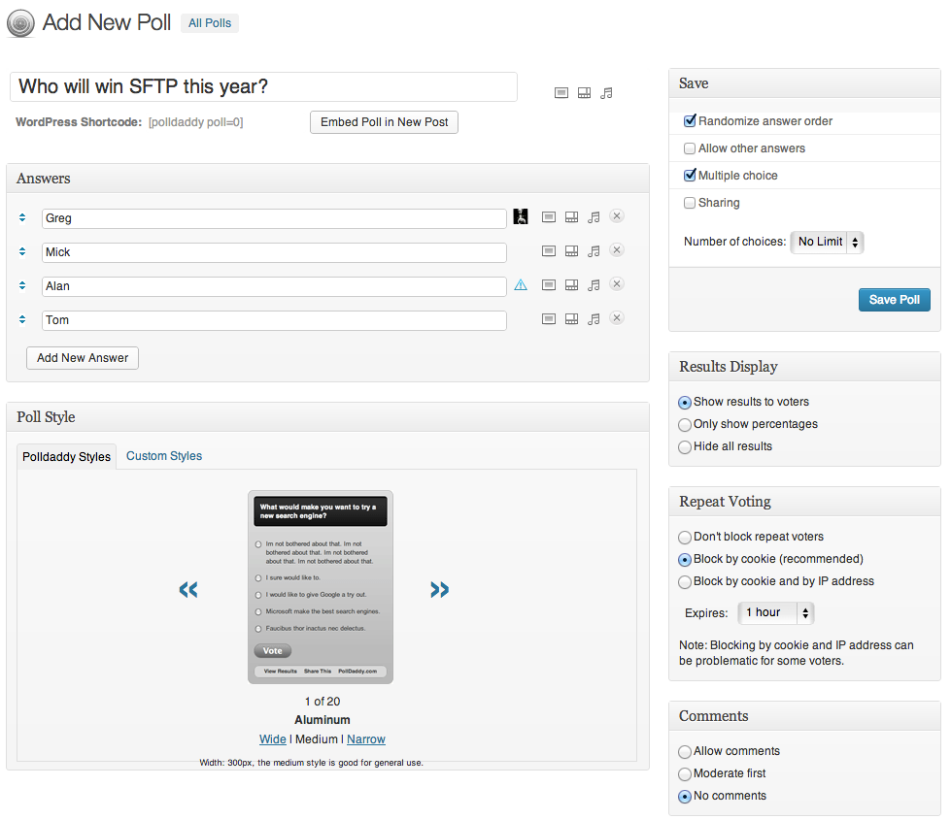Select the Polldaddy Styles tab
Screen dimensions: 951x820
tap(66, 456)
